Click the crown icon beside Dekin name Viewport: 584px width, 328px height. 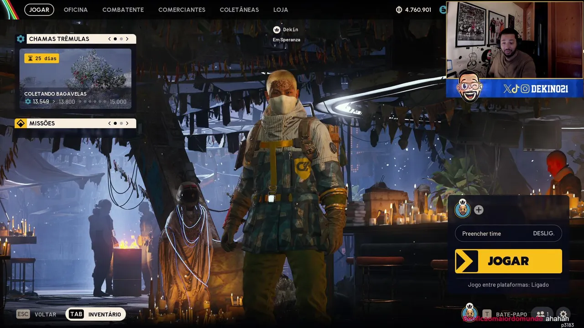[x=276, y=30]
